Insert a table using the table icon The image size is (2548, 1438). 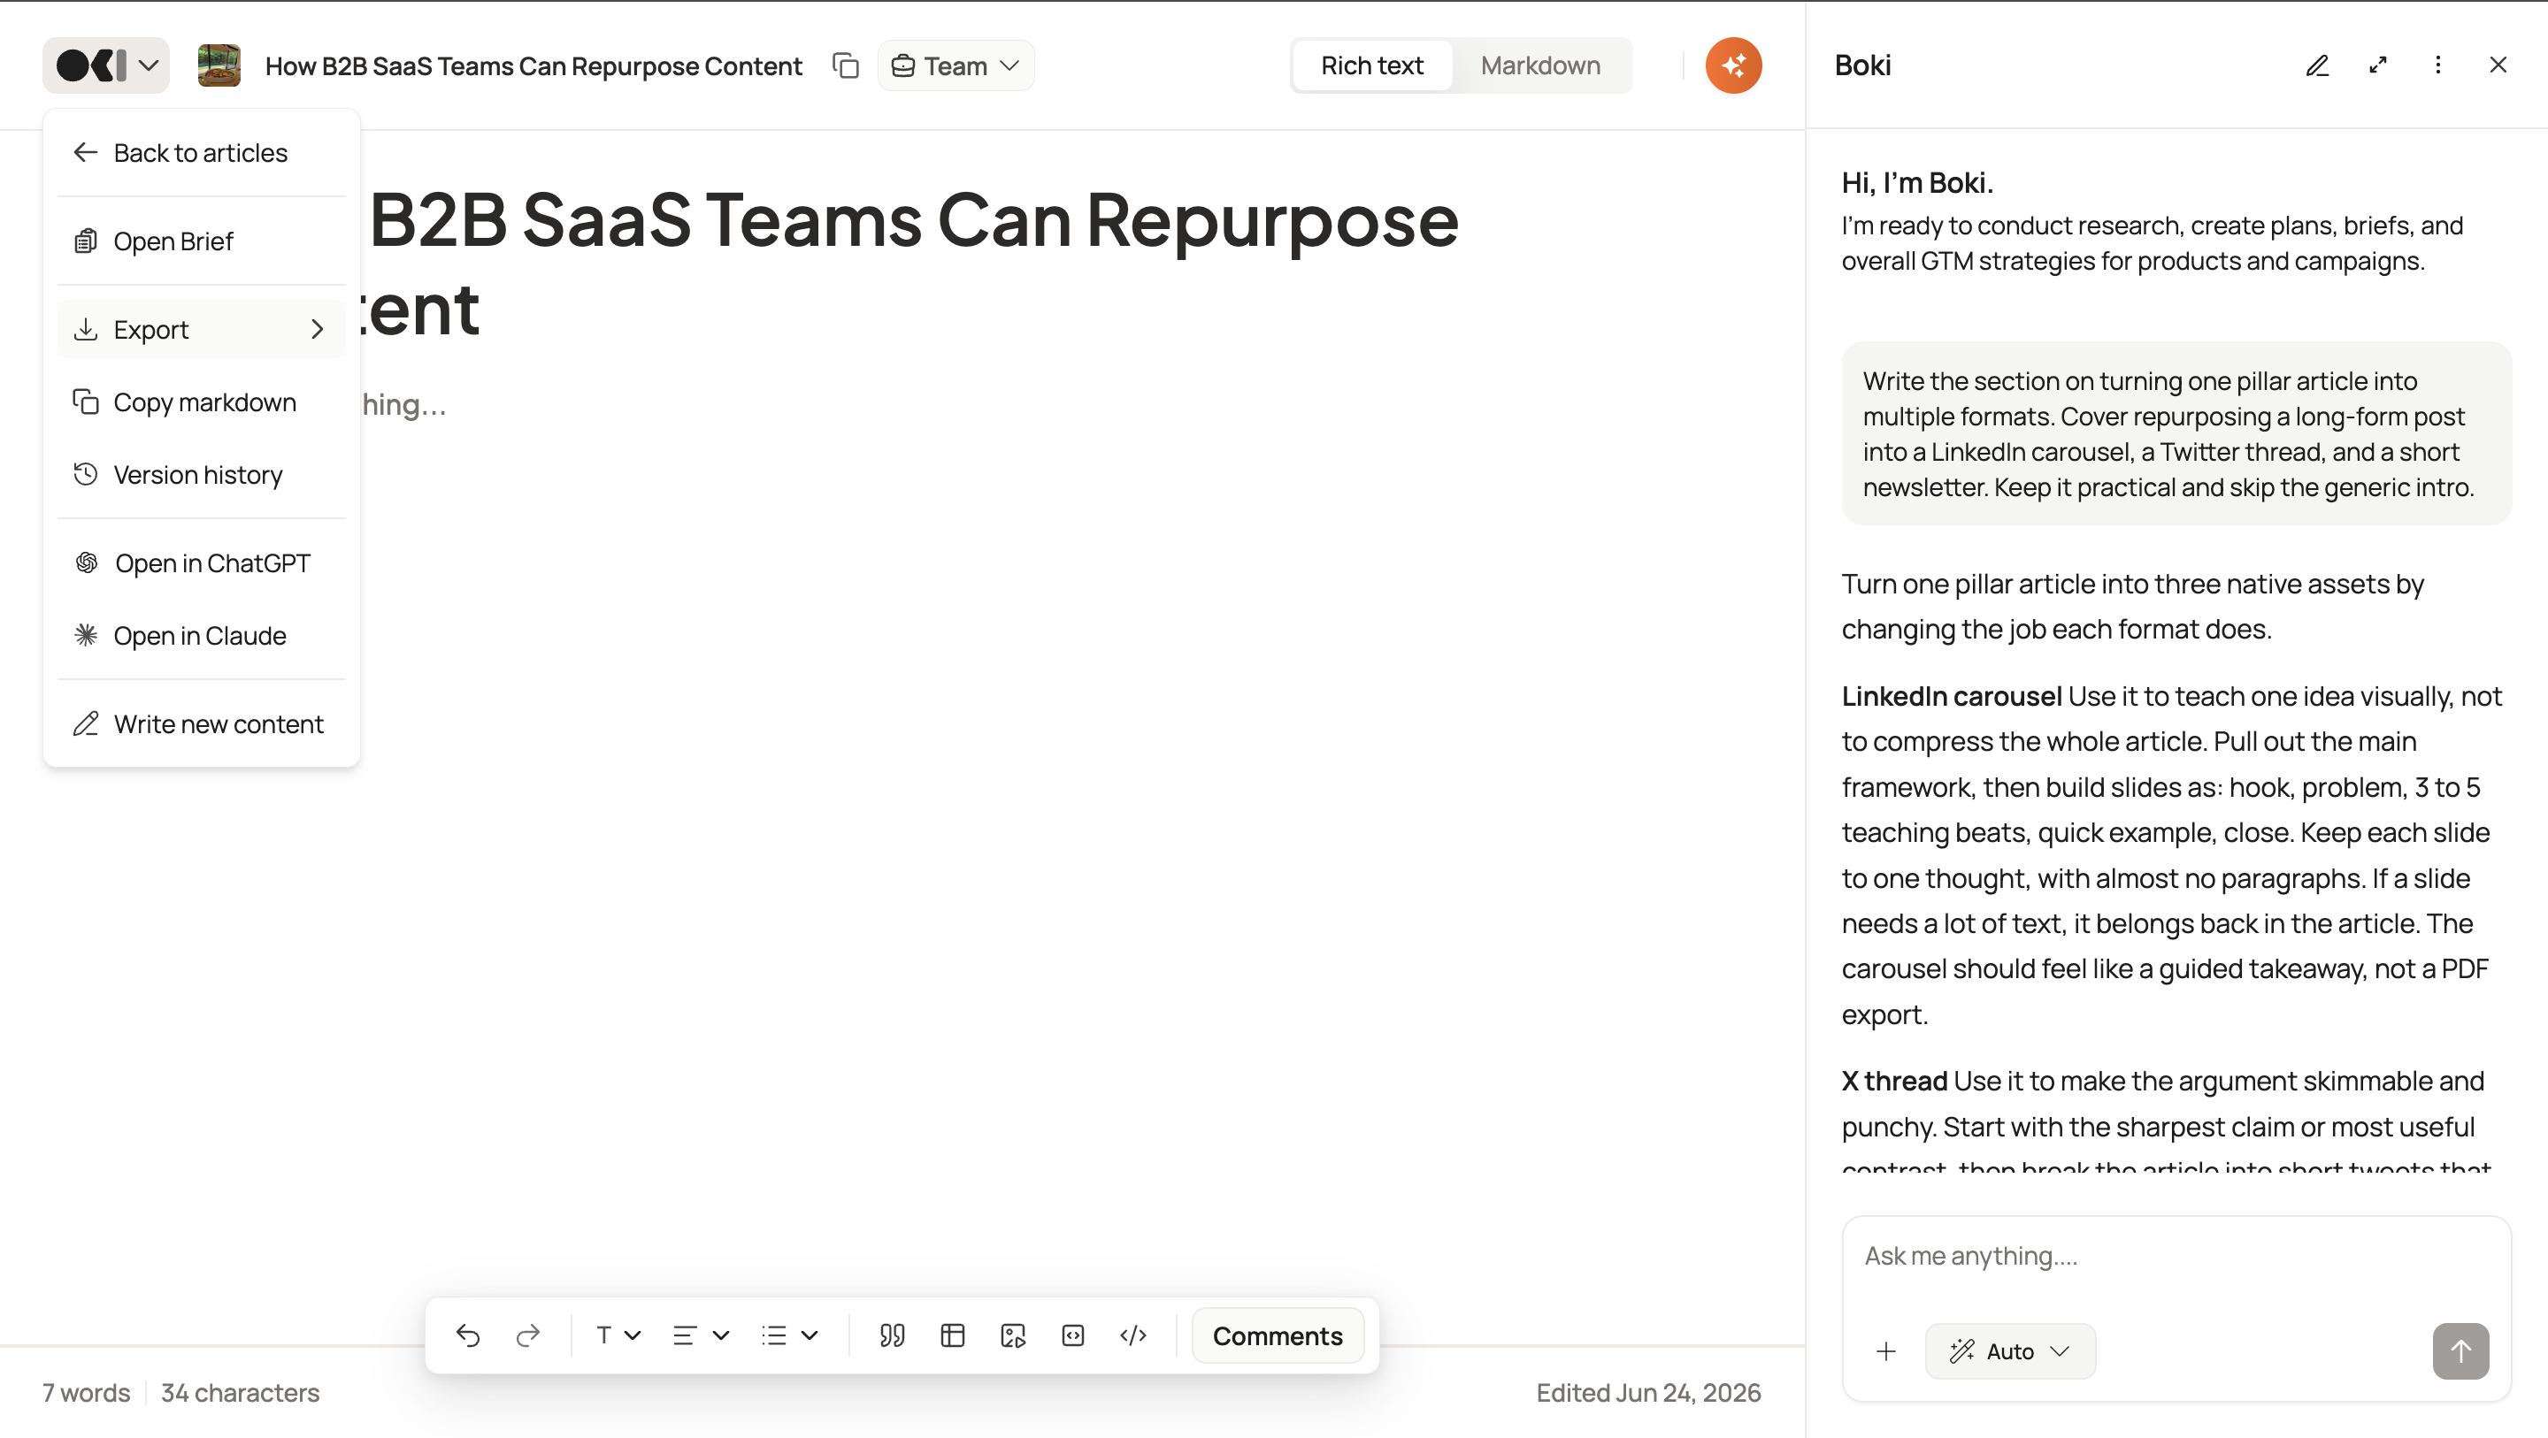point(953,1335)
